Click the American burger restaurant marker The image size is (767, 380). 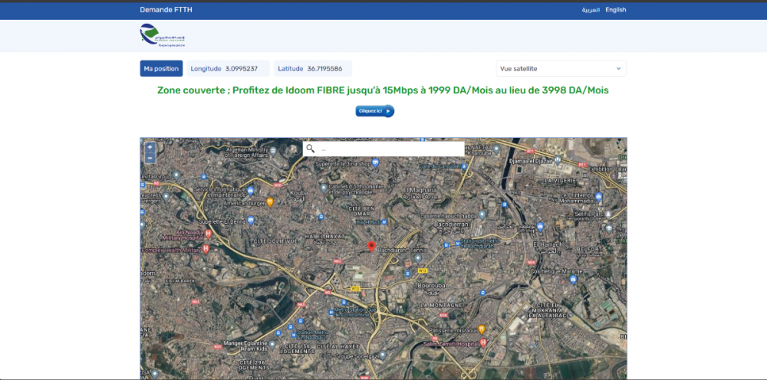270,202
